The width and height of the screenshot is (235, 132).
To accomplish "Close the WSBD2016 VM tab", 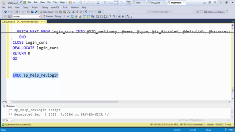I will click(184, 3).
